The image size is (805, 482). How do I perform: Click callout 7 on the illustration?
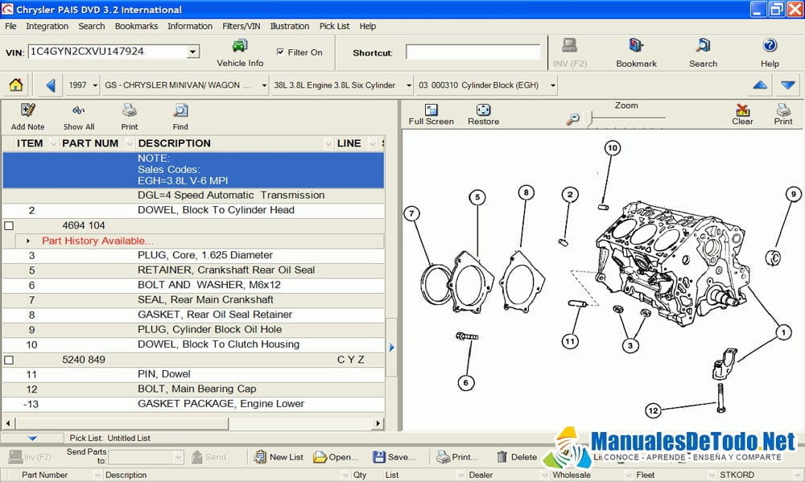point(411,213)
